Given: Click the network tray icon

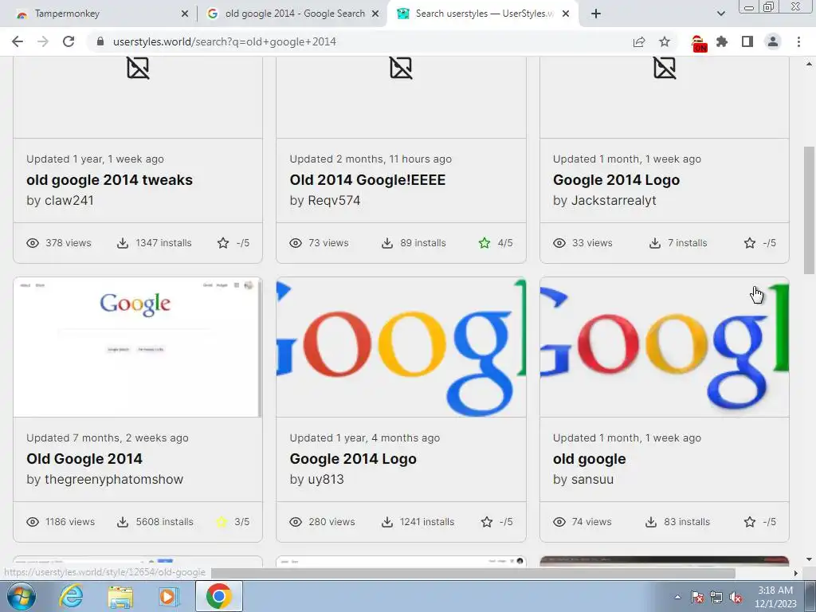Looking at the screenshot, I should coord(716,598).
